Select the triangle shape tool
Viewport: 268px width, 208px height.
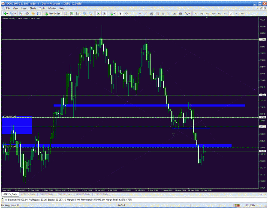click(175, 14)
